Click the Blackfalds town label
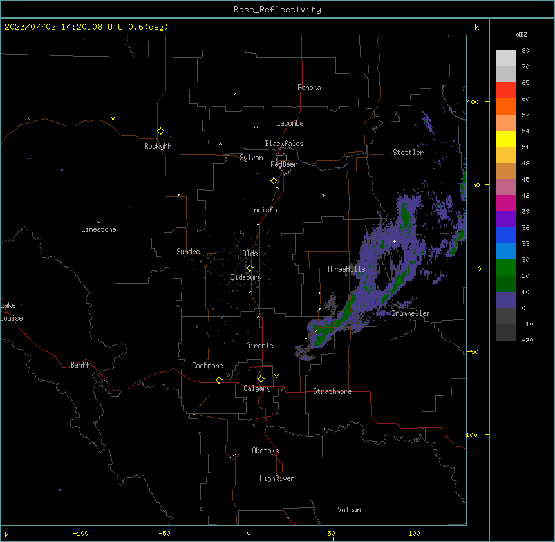Image resolution: width=555 pixels, height=542 pixels. coord(284,144)
